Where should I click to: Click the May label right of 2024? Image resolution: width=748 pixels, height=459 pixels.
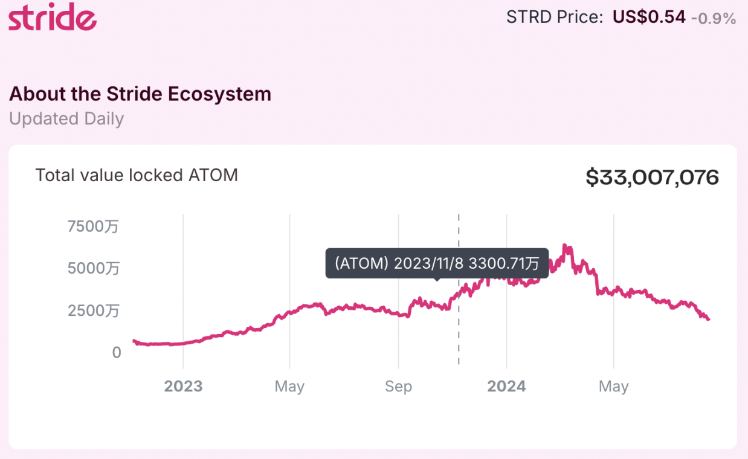pyautogui.click(x=614, y=387)
